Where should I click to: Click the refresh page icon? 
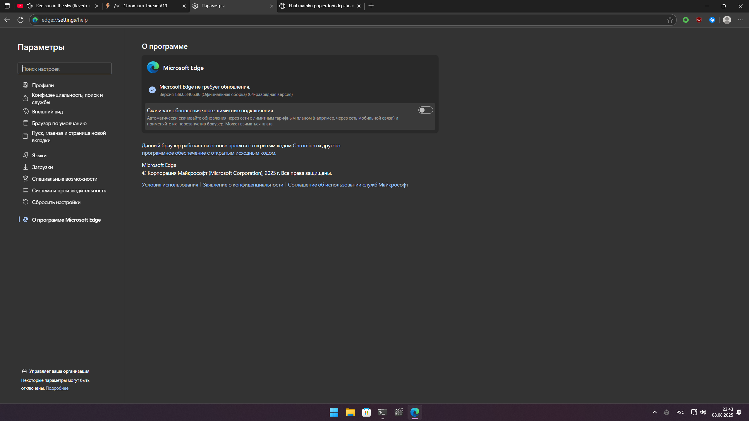(20, 20)
